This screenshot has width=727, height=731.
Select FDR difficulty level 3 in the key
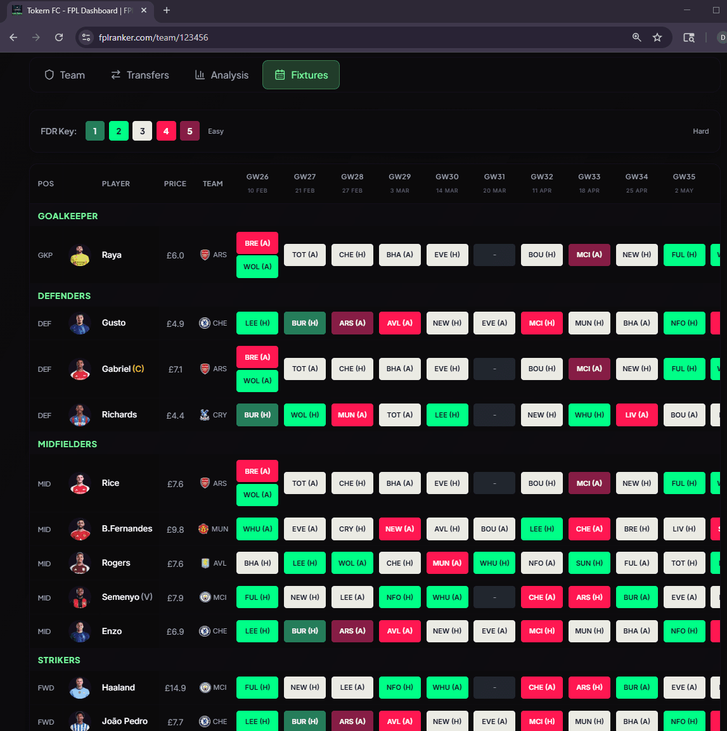tap(142, 130)
